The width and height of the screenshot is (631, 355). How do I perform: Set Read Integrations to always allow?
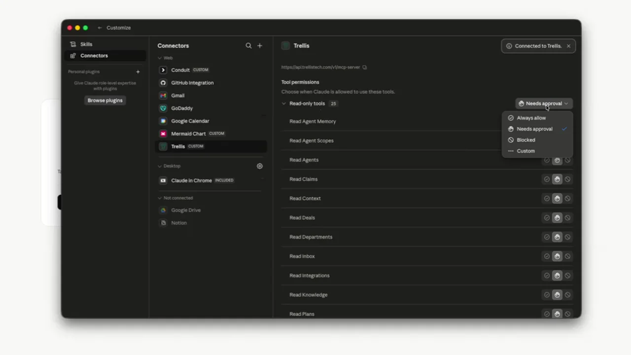pyautogui.click(x=547, y=276)
